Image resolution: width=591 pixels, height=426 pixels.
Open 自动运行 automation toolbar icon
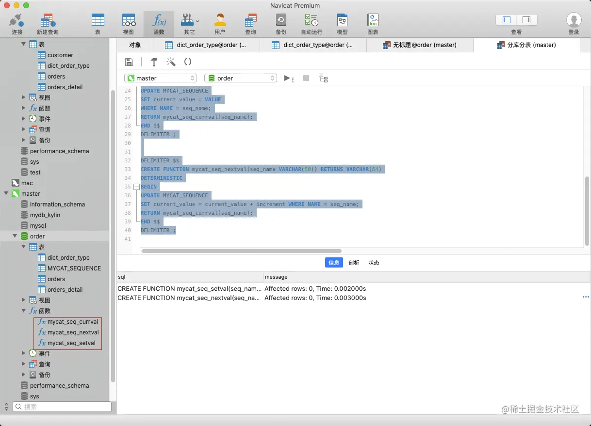pyautogui.click(x=312, y=23)
